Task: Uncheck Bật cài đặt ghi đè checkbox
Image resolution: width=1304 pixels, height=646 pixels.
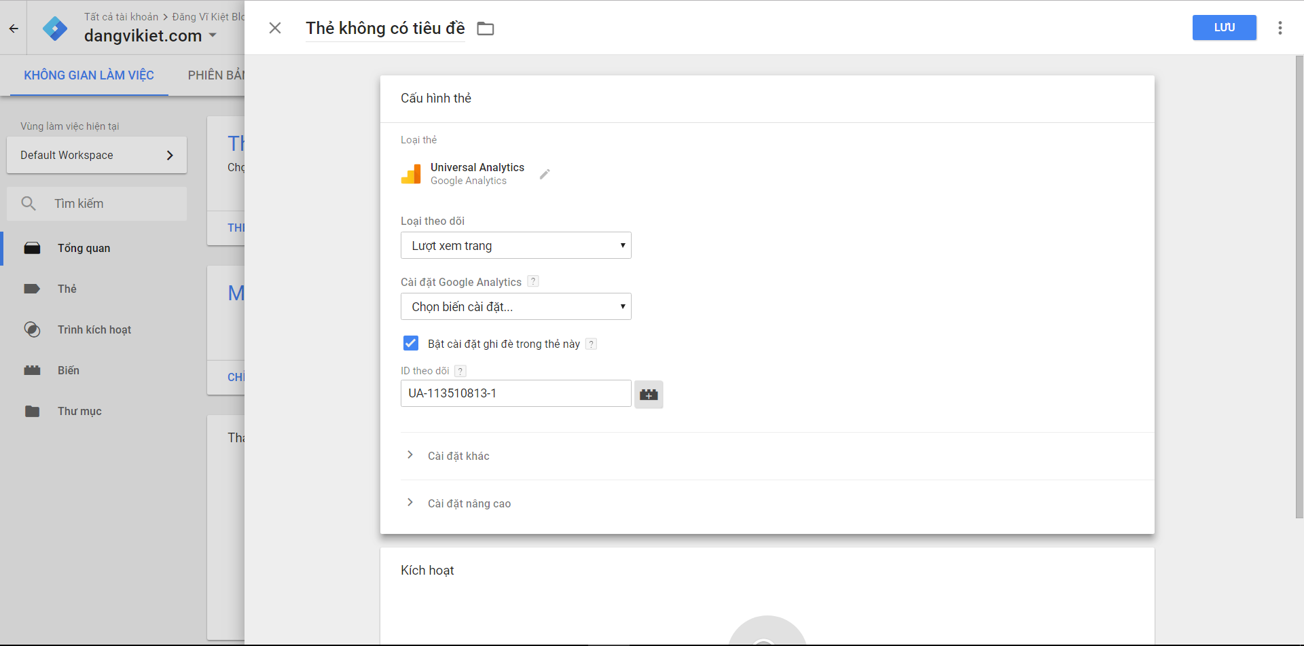Action: click(411, 343)
